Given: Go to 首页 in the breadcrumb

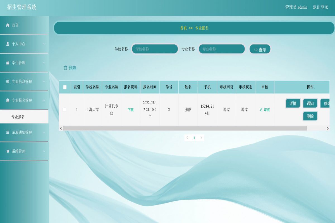Looking at the screenshot, I should point(183,28).
